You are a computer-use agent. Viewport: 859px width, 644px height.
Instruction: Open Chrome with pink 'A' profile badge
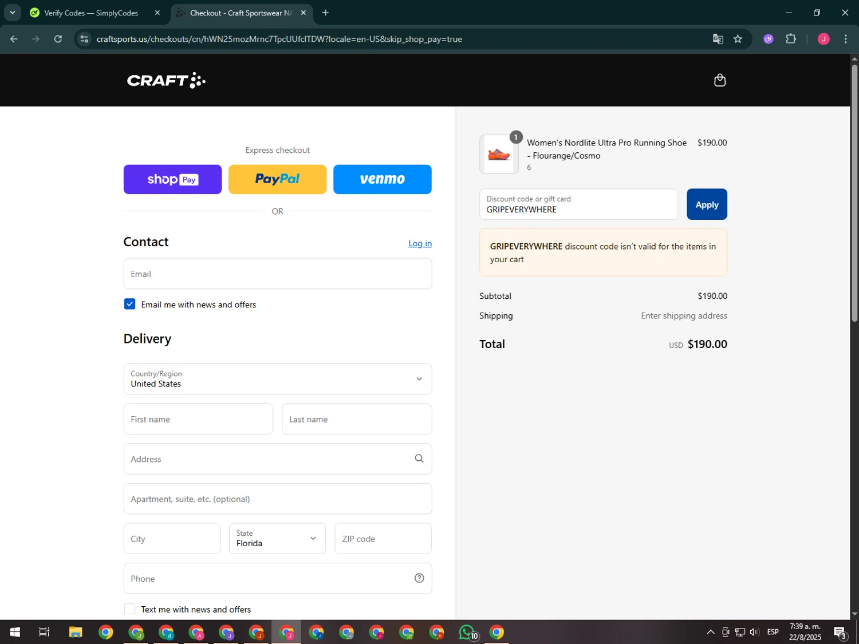(x=196, y=632)
